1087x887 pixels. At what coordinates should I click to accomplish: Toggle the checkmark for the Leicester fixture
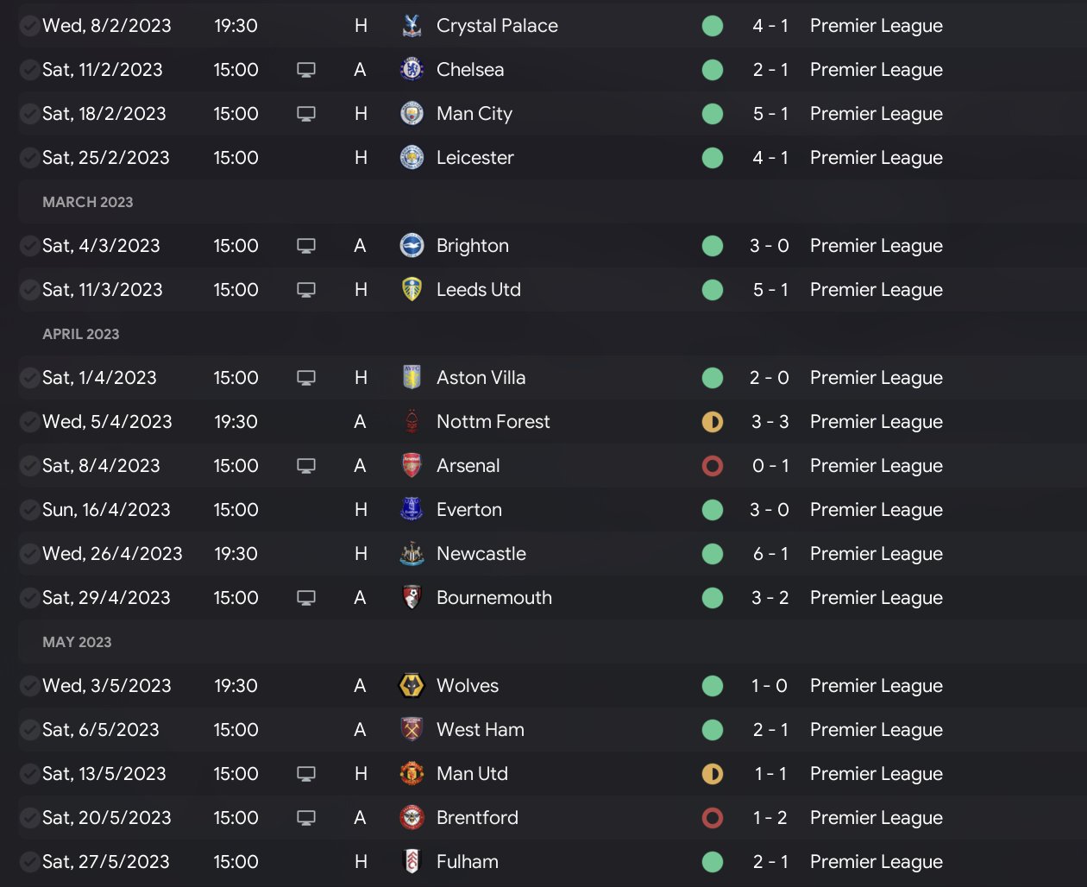point(29,158)
